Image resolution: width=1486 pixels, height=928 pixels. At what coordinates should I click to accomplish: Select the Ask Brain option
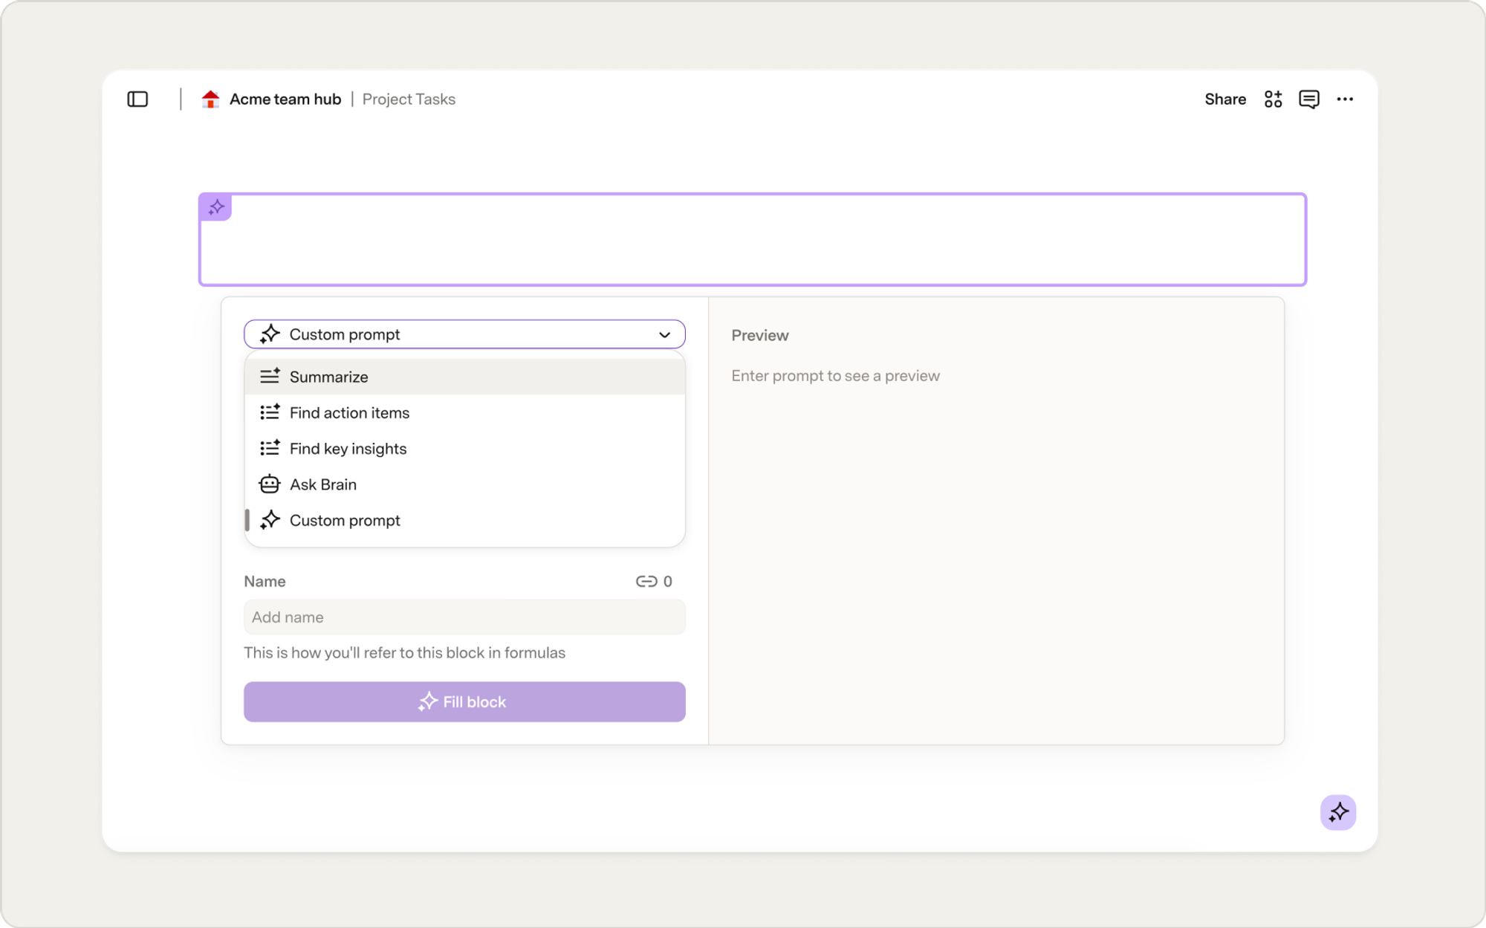(464, 484)
